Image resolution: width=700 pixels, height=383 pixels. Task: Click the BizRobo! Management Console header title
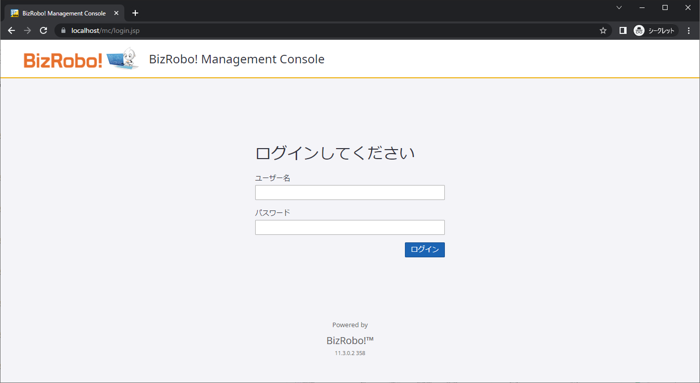[237, 59]
